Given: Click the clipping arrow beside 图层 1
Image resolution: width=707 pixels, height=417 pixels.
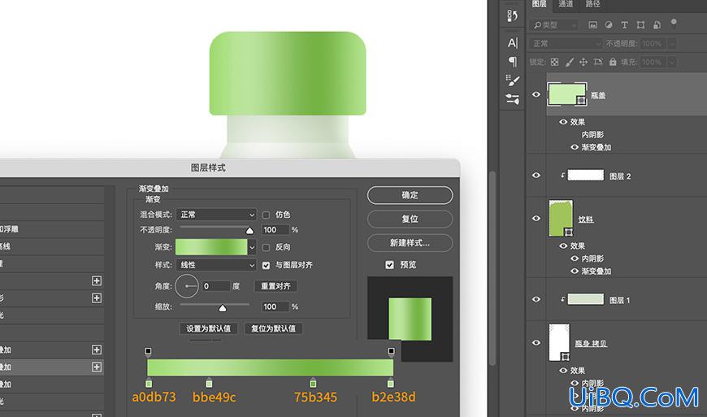Looking at the screenshot, I should (x=562, y=299).
